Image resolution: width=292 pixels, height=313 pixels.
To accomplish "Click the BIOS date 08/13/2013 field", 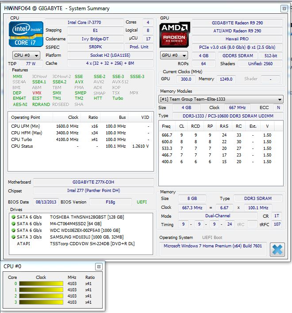I will click(x=46, y=202).
